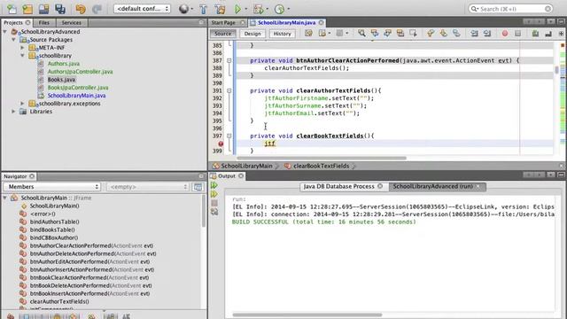Collapse code fold at line 387

[x=229, y=61]
